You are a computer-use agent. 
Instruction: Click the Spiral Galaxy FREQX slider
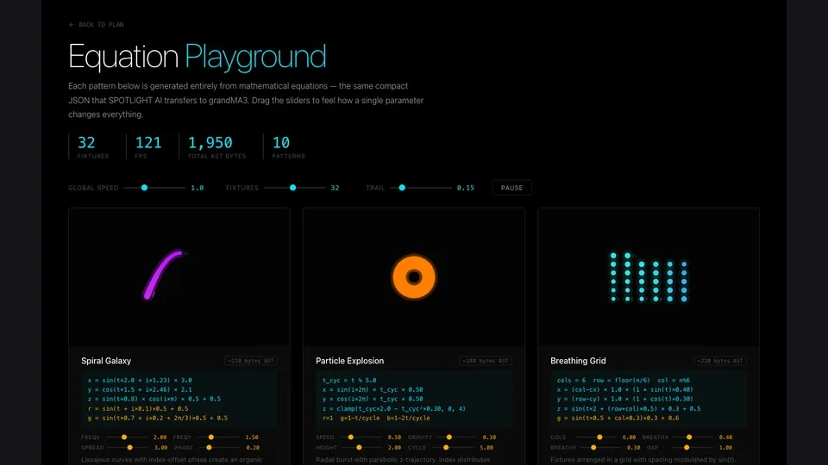click(x=126, y=437)
